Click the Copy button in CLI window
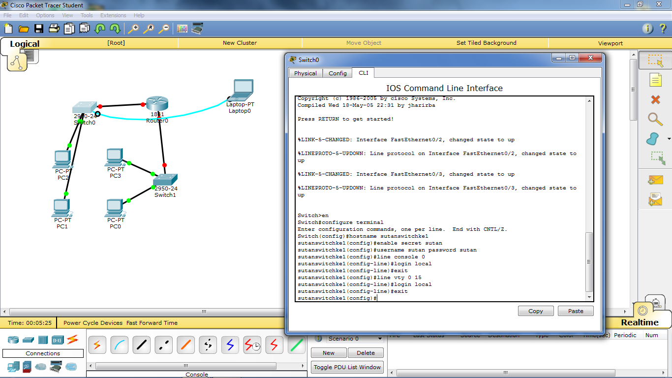Image resolution: width=672 pixels, height=378 pixels. (x=536, y=311)
